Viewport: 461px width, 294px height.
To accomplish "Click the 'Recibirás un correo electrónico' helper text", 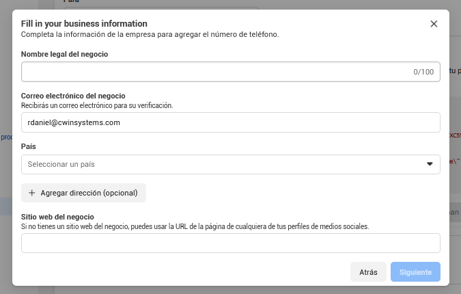I will point(97,105).
